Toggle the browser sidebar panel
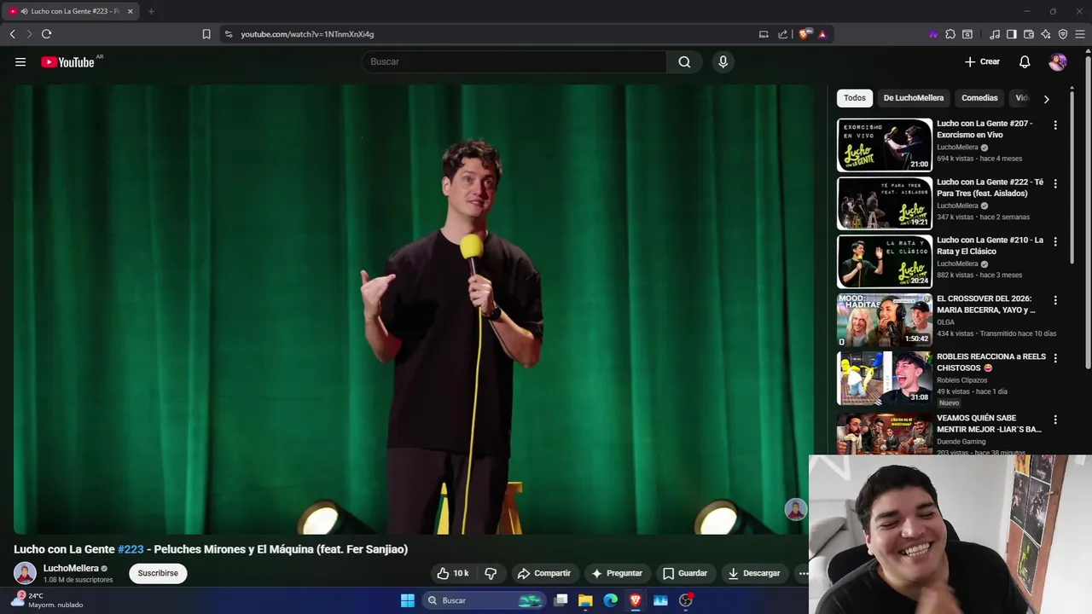The image size is (1092, 614). tap(1012, 34)
